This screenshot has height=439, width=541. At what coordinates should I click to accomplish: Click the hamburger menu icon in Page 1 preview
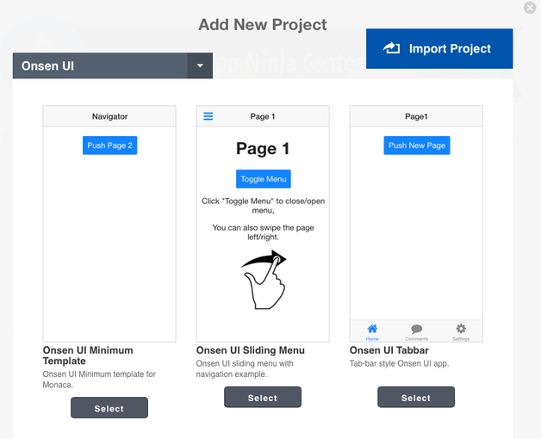point(208,116)
